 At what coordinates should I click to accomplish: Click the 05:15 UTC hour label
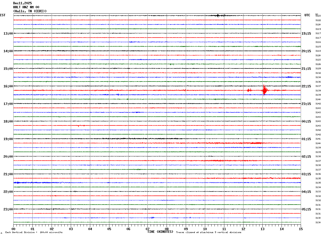(x=306, y=209)
